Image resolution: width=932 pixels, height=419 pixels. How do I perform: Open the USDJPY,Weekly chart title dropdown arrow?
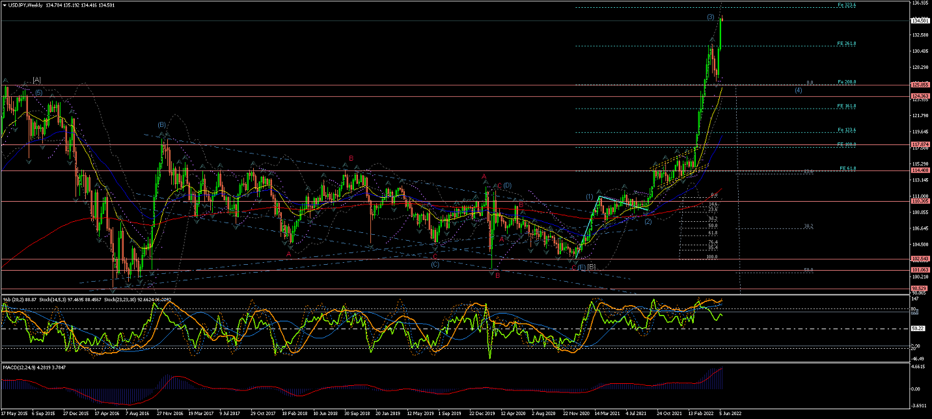pyautogui.click(x=5, y=5)
